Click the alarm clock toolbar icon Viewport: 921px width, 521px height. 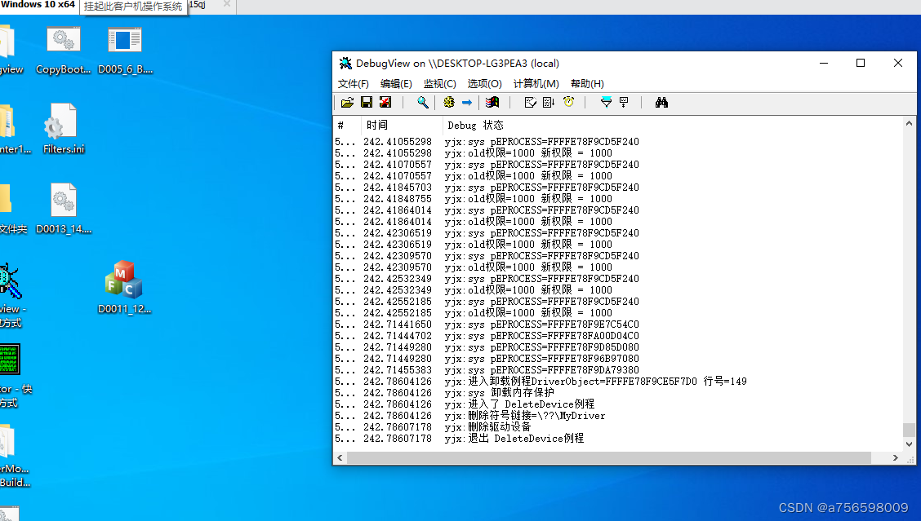tap(569, 102)
